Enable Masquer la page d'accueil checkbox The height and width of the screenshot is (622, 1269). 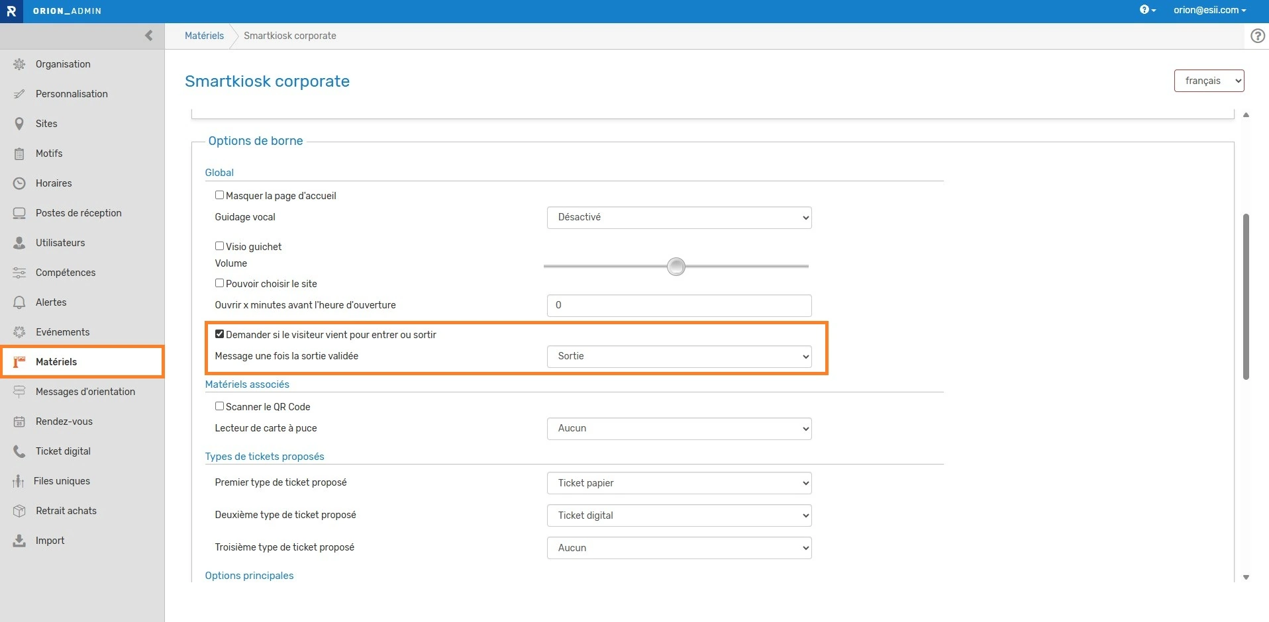coord(219,195)
